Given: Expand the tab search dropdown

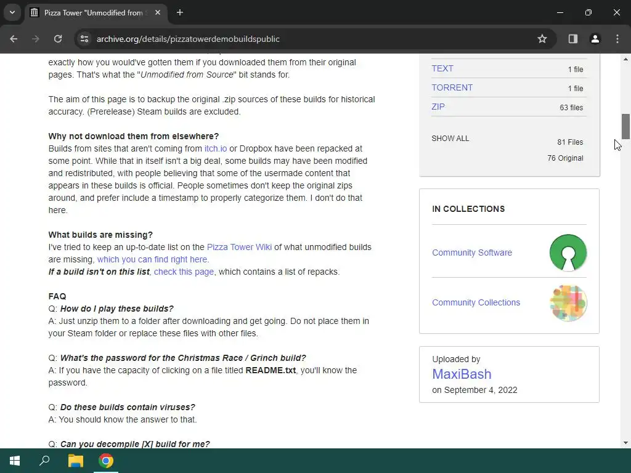Looking at the screenshot, I should coord(12,12).
